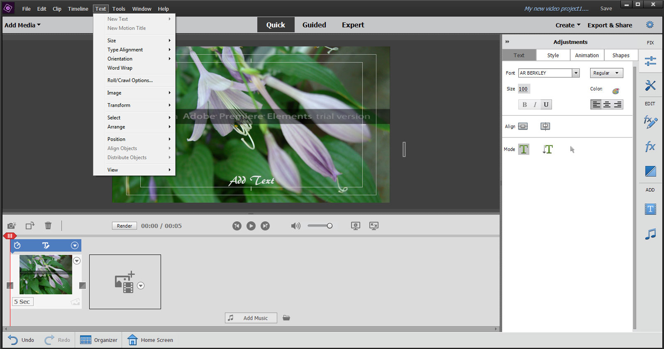This screenshot has height=349, width=664.
Task: Expand the Type Alignment submenu
Action: click(134, 49)
